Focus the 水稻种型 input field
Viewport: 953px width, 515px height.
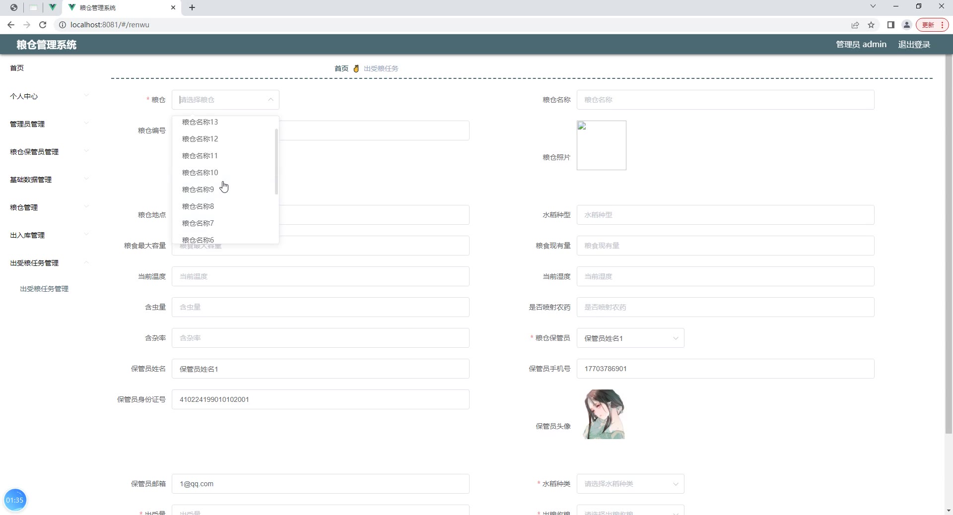pos(725,215)
